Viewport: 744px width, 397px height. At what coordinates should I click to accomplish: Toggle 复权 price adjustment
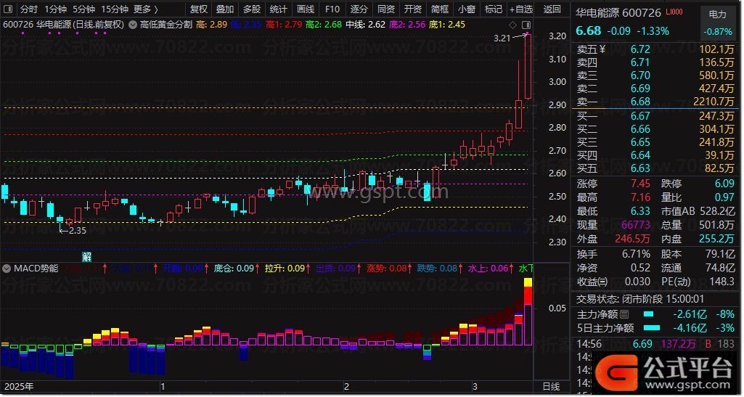coord(198,9)
